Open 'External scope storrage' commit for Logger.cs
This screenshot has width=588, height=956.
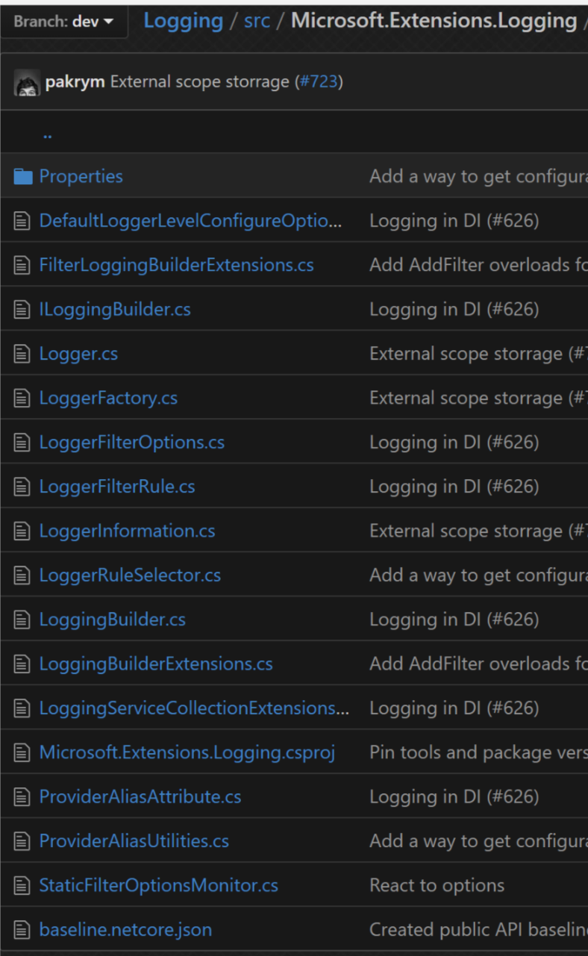point(478,354)
